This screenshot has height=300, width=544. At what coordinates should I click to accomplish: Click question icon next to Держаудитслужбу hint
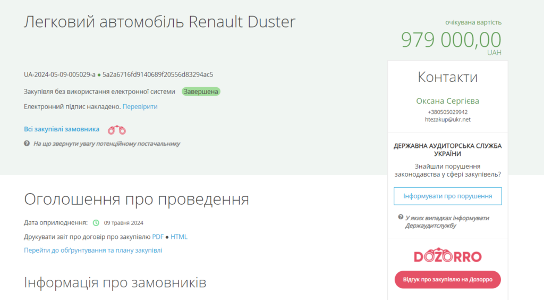click(x=401, y=218)
